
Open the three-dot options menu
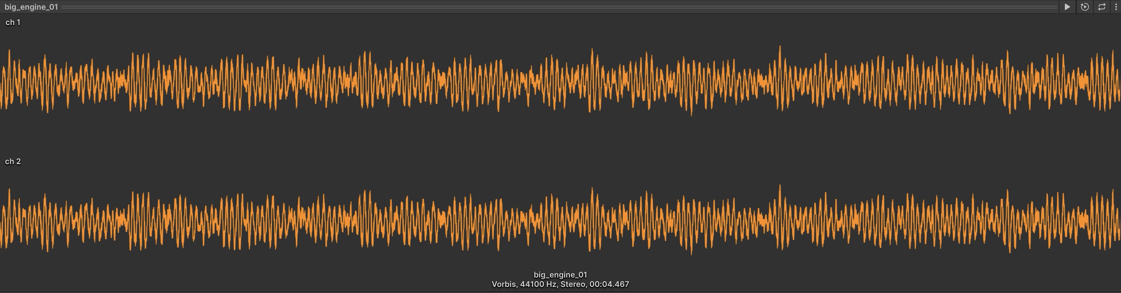(x=1116, y=7)
